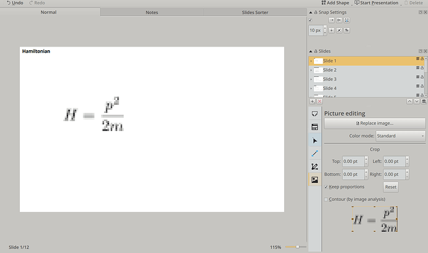
Task: Select the picture editing tool
Action: 314,180
